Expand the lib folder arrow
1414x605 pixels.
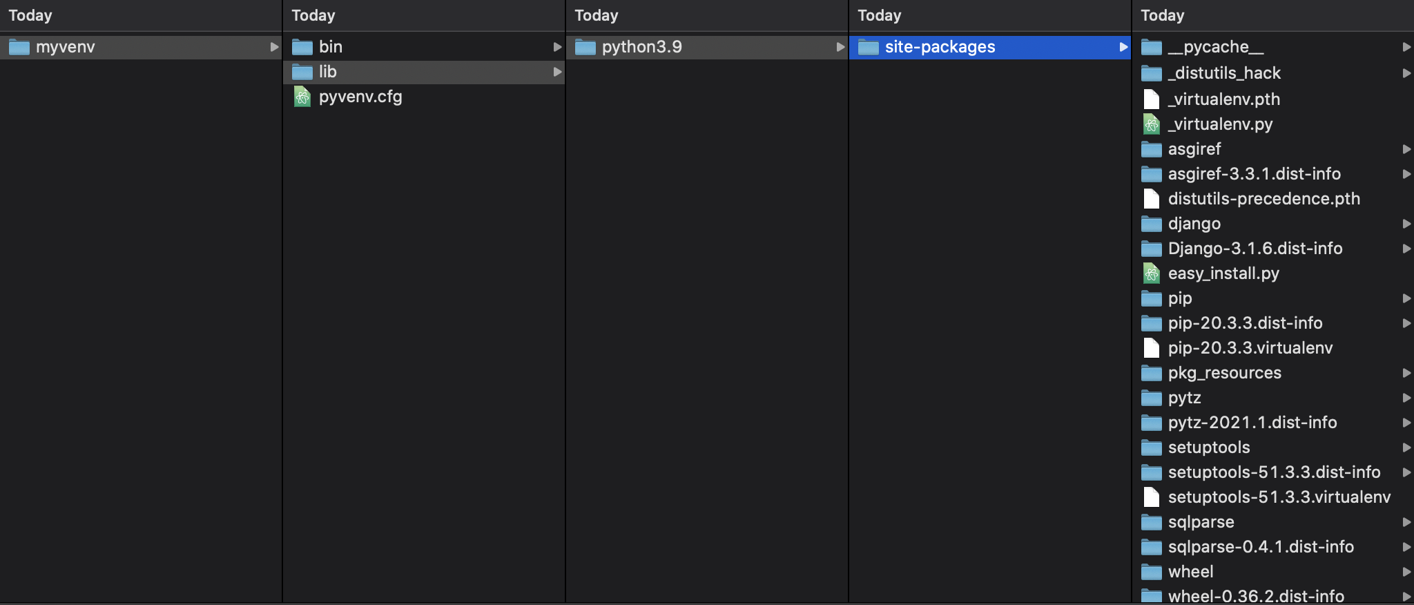pyautogui.click(x=557, y=72)
